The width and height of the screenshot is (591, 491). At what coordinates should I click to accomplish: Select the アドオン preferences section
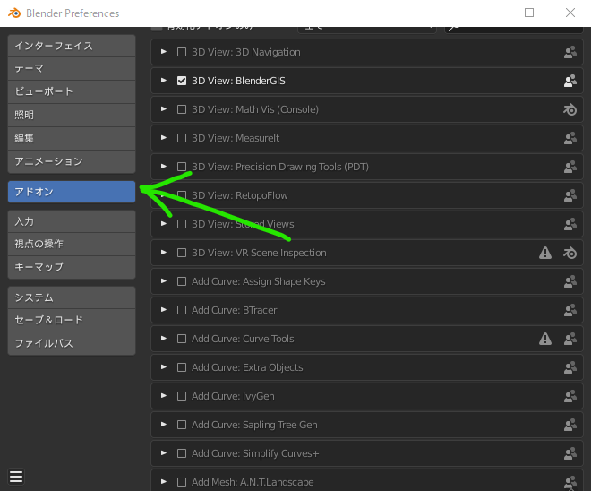(x=72, y=192)
